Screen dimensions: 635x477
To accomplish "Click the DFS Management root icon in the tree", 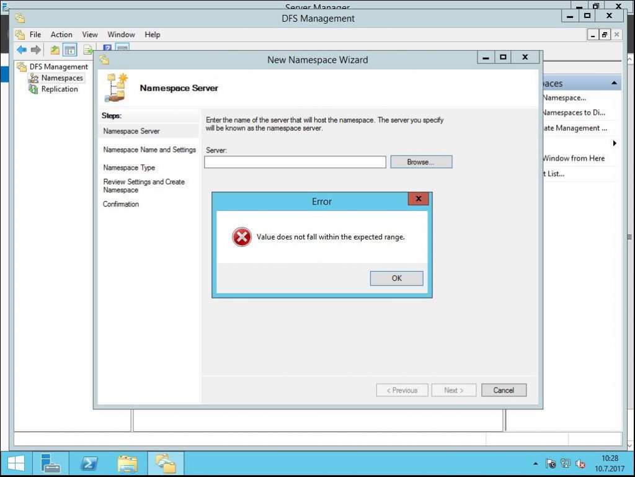I will coord(22,66).
